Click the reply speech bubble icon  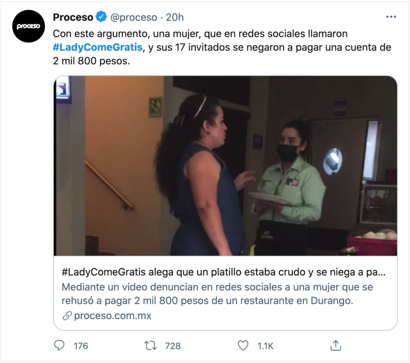(59, 345)
